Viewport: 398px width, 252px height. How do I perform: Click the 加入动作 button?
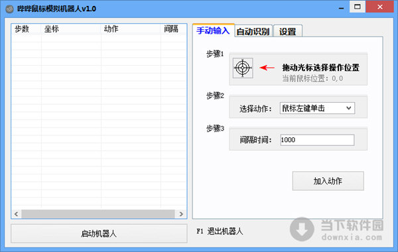pyautogui.click(x=328, y=181)
